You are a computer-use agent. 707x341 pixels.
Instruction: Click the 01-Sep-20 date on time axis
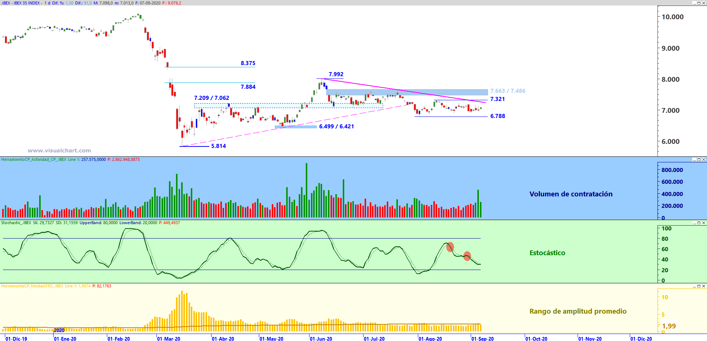483,339
